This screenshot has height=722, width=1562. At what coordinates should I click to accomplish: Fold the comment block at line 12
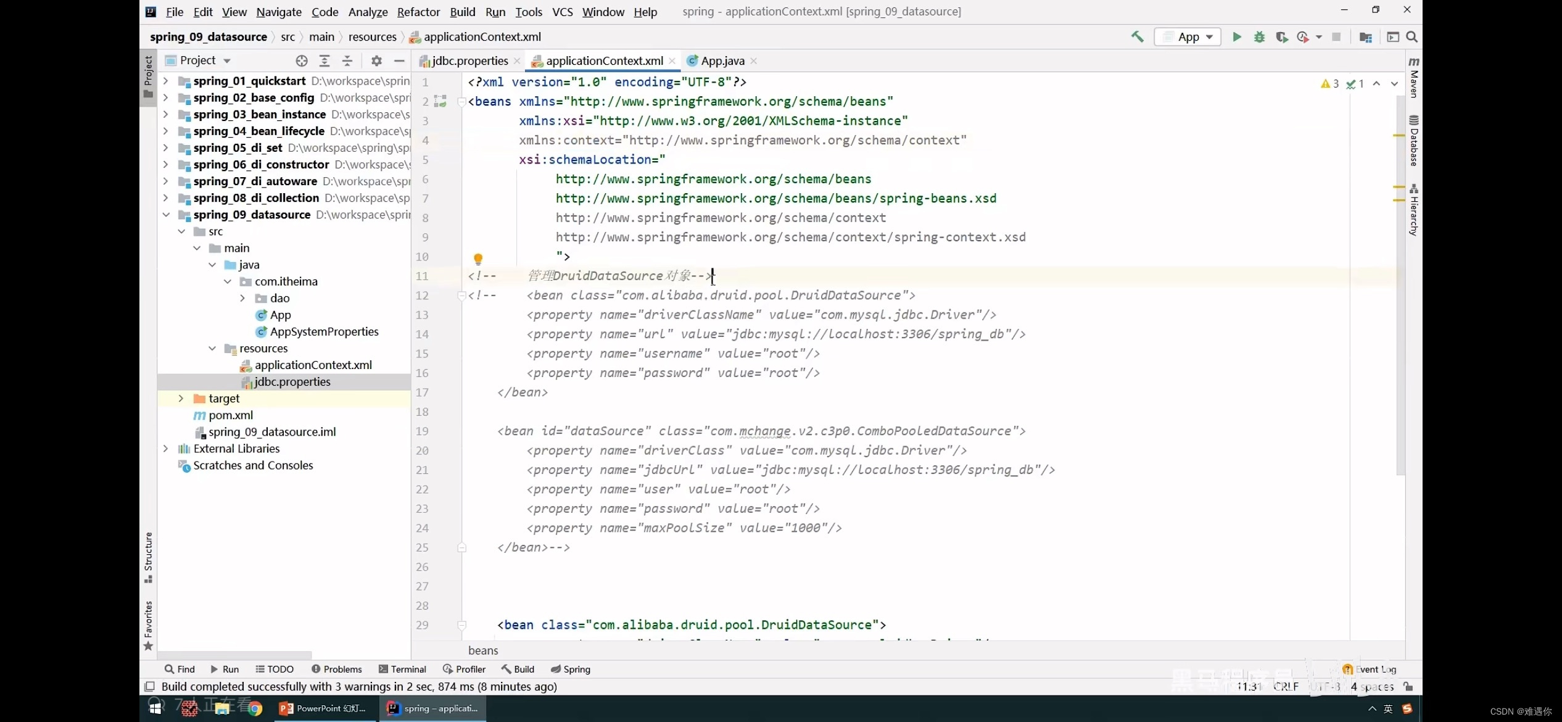pos(461,296)
